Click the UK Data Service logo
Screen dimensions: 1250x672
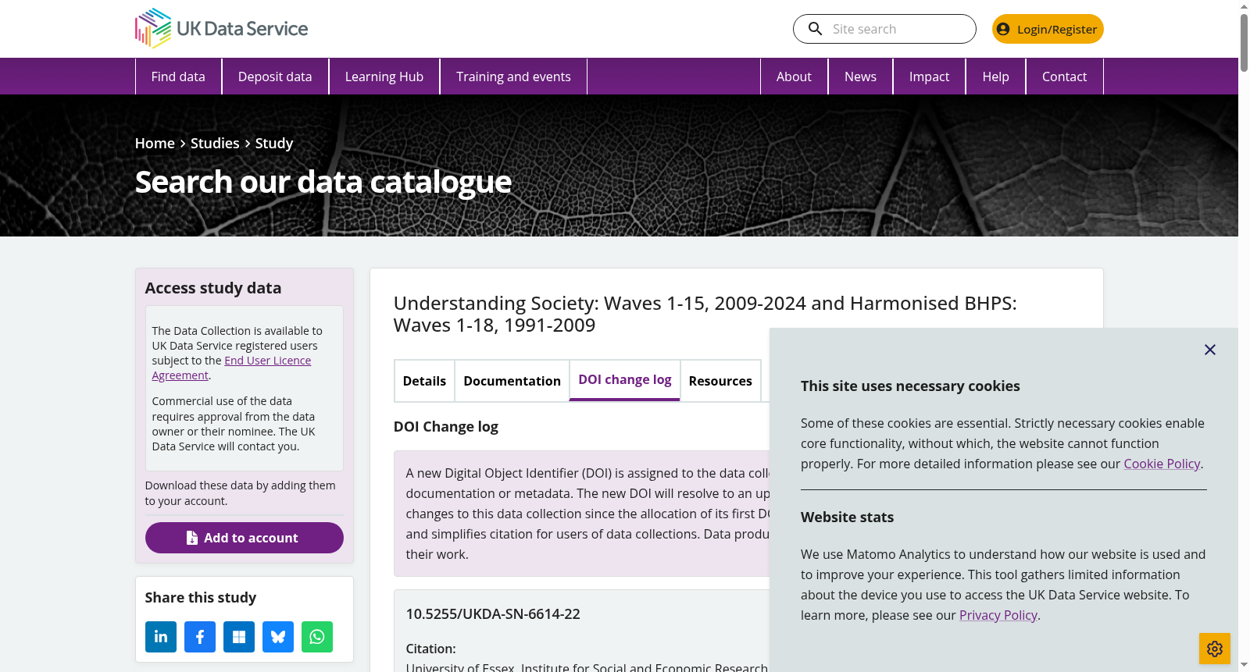coord(221,29)
